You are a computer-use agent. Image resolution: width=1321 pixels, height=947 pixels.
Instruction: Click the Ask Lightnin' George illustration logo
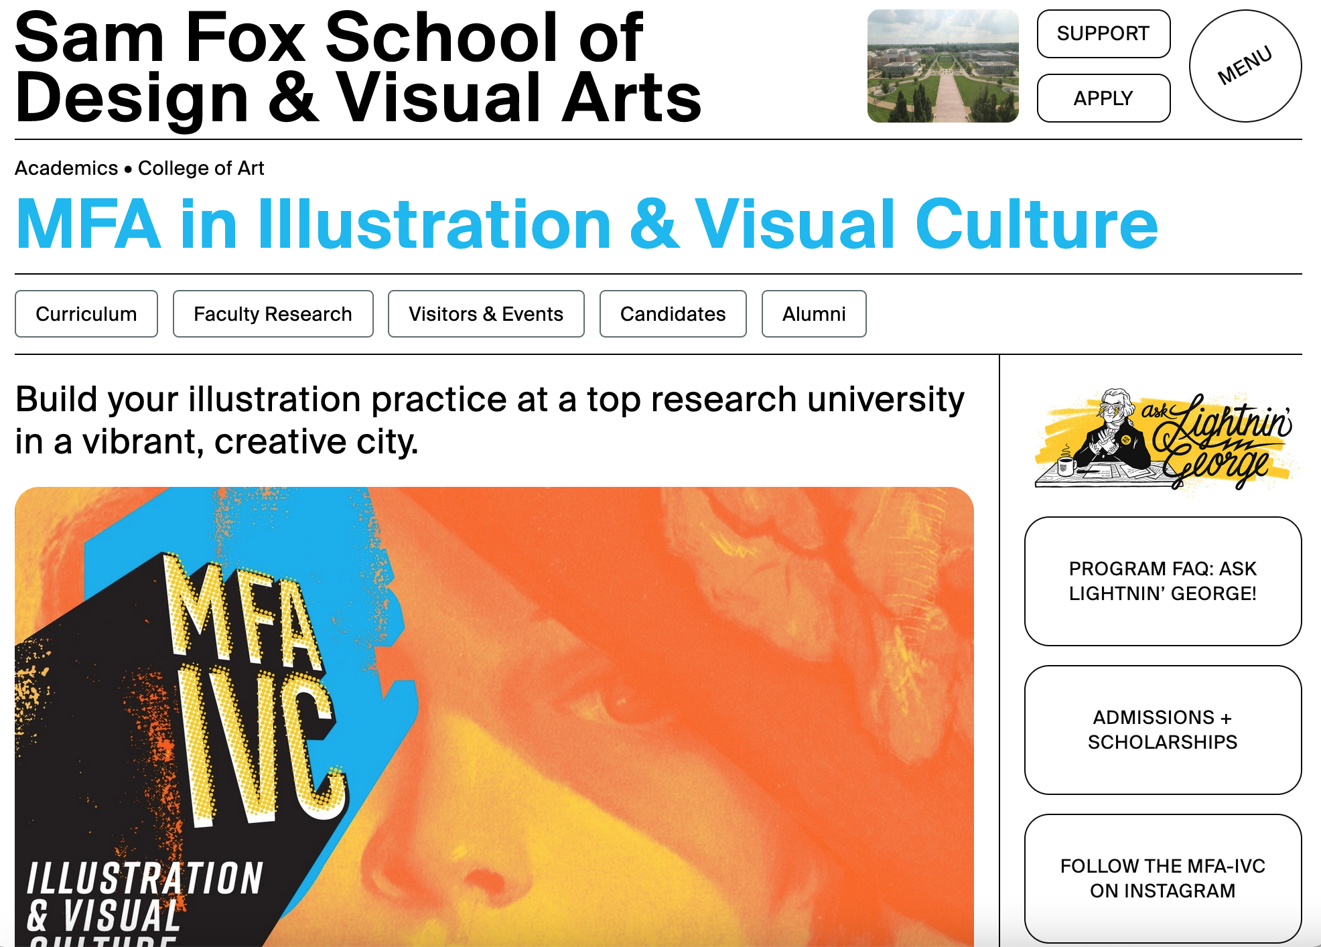tap(1163, 439)
